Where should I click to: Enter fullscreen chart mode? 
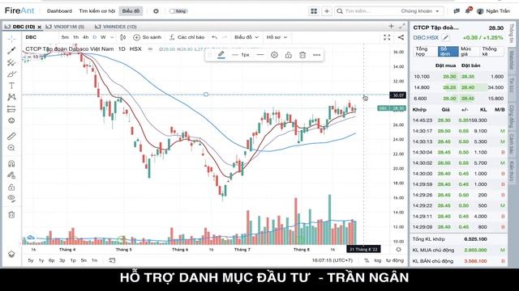click(x=387, y=37)
